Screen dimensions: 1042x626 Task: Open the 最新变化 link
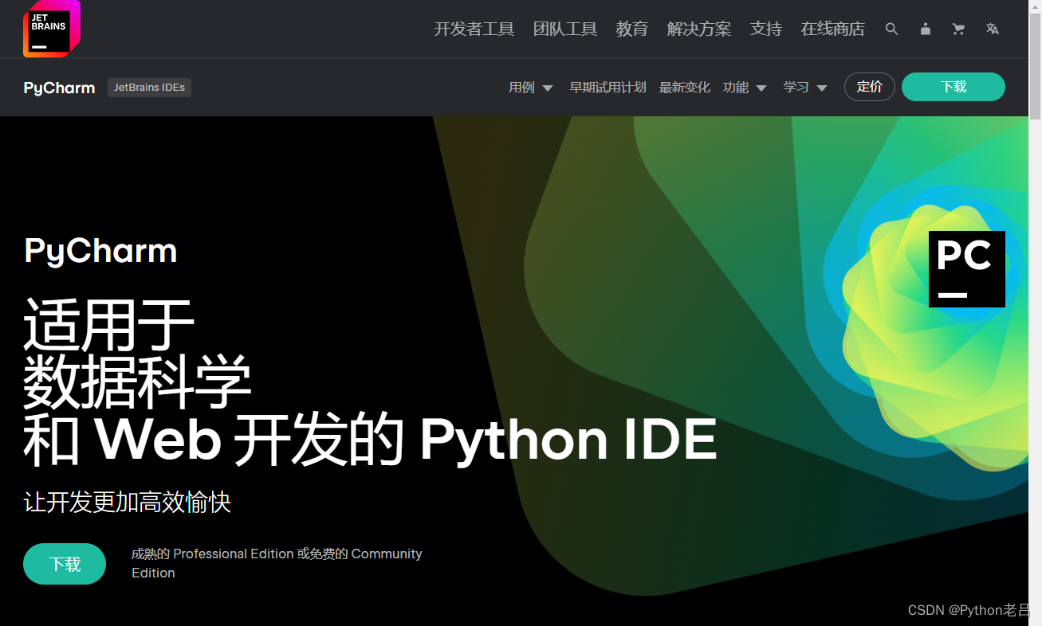[684, 88]
